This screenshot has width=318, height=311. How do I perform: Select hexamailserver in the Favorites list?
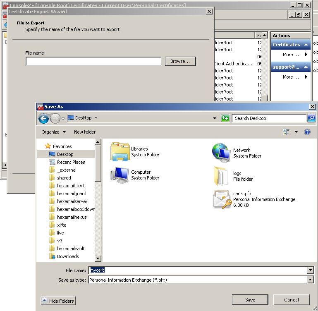pos(72,201)
